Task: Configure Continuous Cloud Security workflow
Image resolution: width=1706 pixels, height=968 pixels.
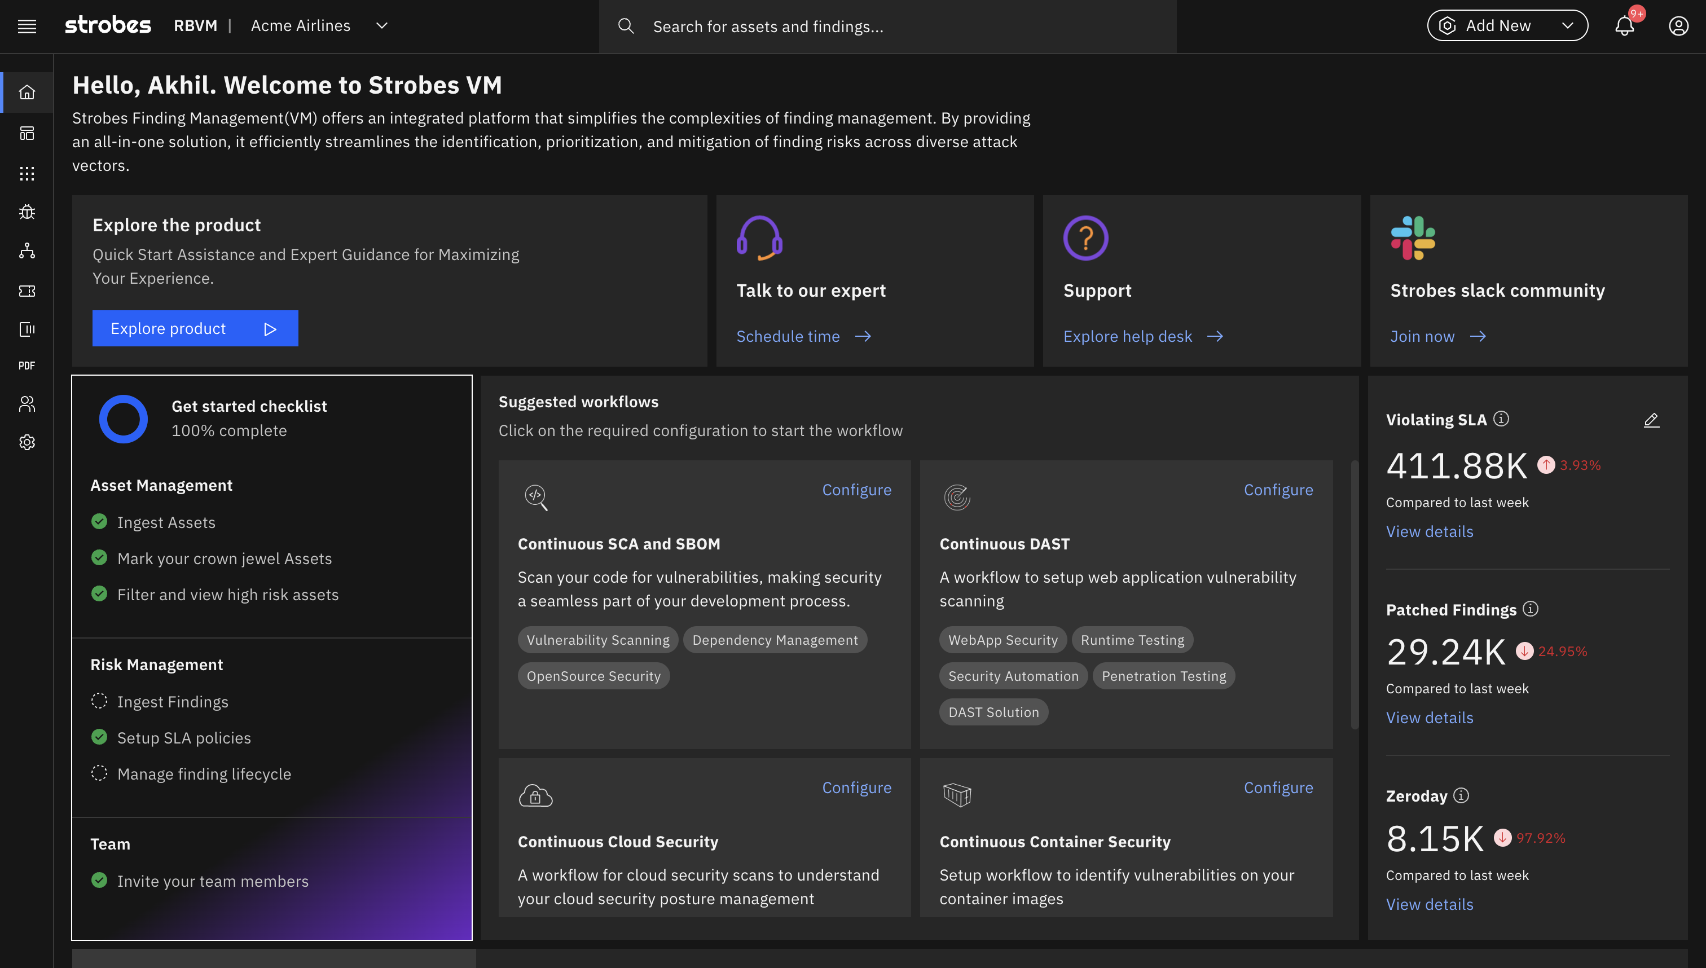Action: (x=857, y=788)
